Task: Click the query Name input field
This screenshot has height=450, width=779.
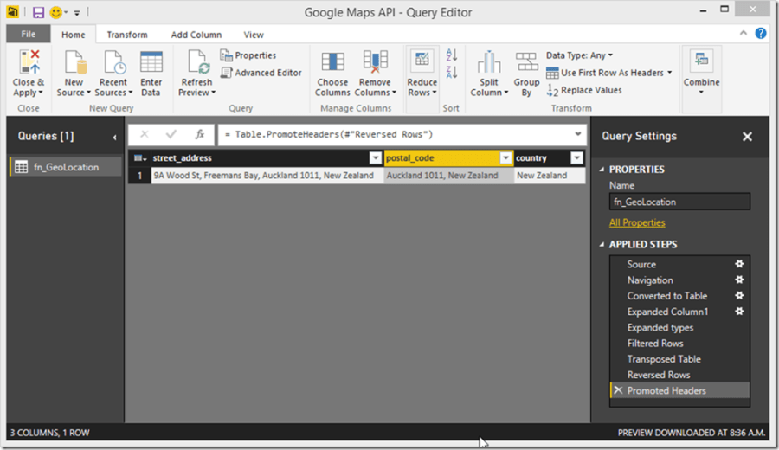Action: point(679,202)
